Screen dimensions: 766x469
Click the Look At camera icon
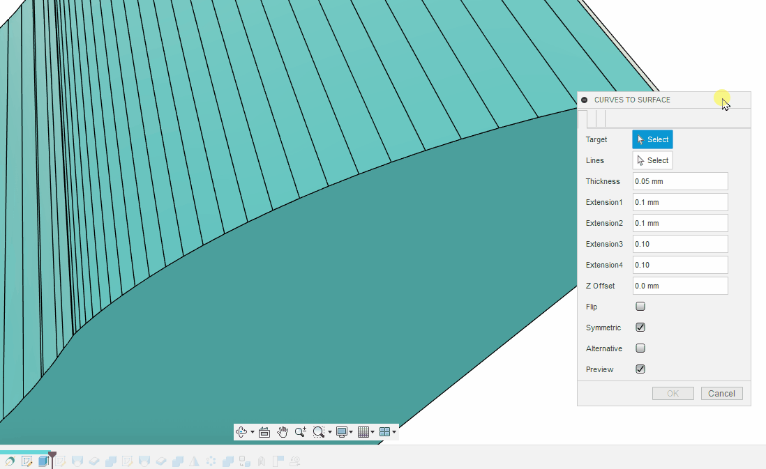pyautogui.click(x=264, y=432)
